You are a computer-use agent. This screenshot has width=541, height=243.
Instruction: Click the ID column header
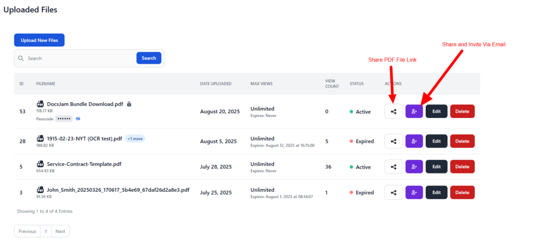pos(21,84)
